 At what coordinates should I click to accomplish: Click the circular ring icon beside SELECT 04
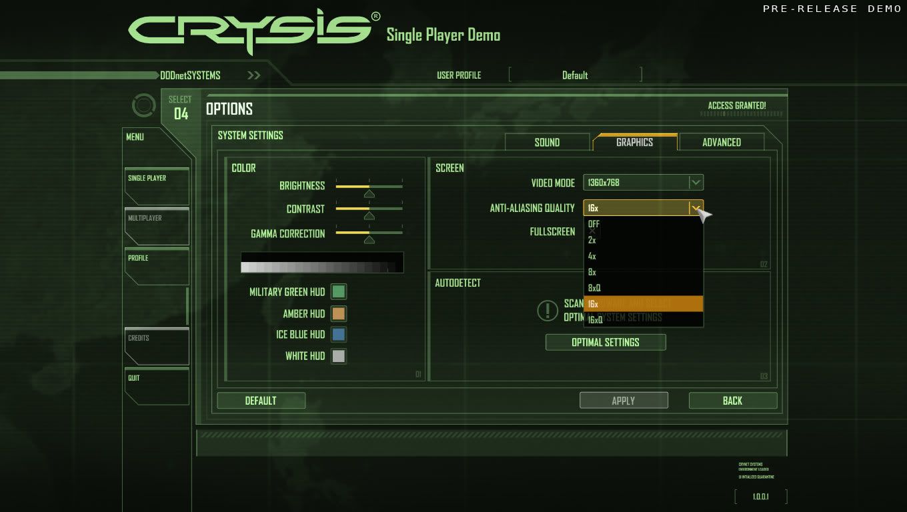point(143,105)
